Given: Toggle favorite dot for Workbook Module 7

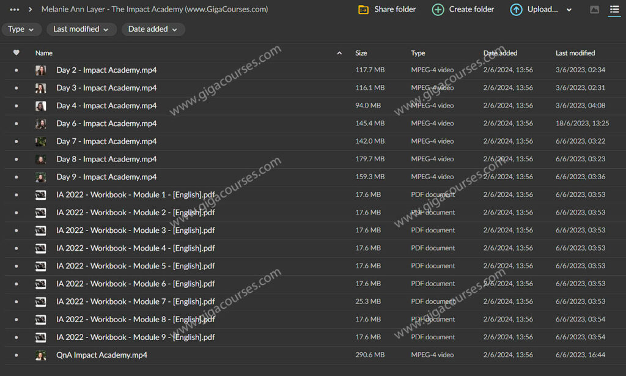Looking at the screenshot, I should (x=17, y=302).
